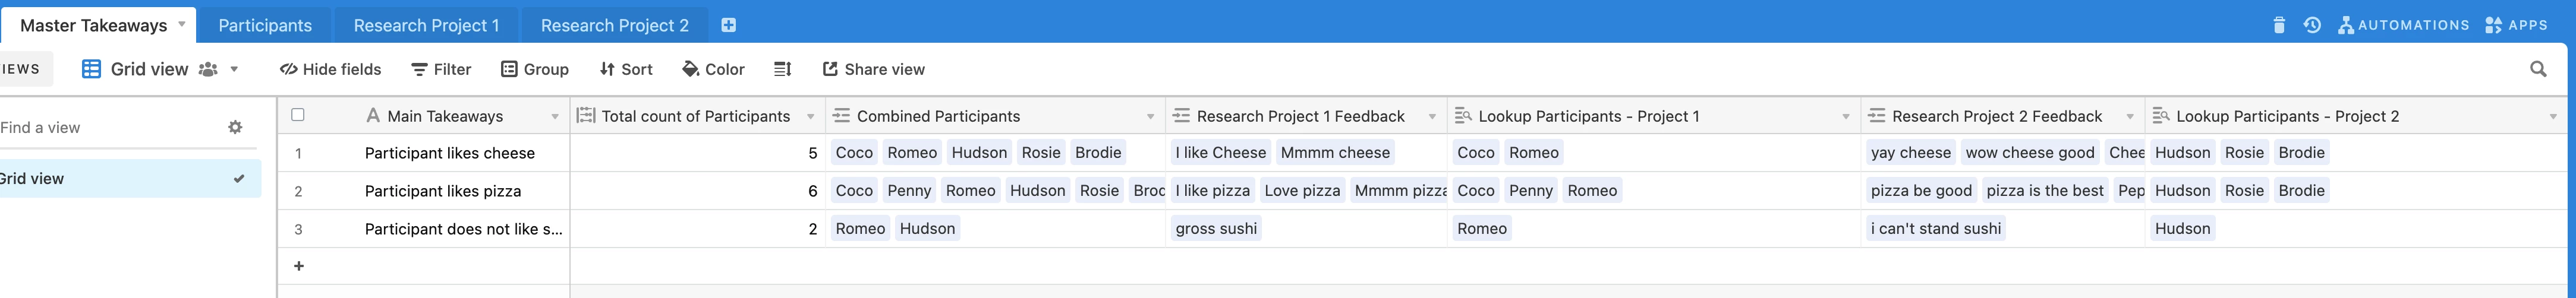The height and width of the screenshot is (298, 2576).
Task: Open Combined Participants column dropdown
Action: click(x=1150, y=117)
